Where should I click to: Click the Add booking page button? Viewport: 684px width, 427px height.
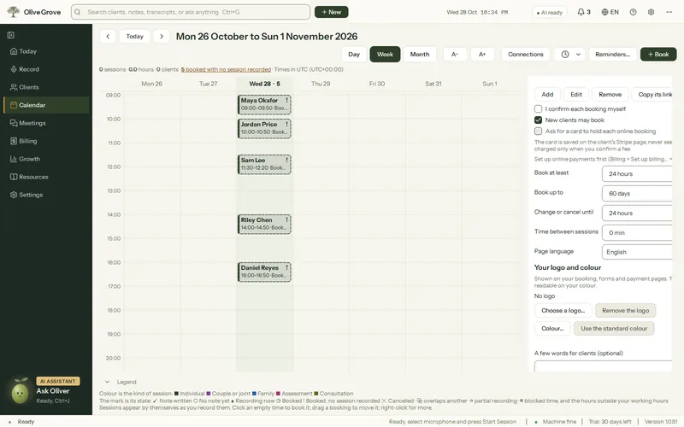[547, 94]
